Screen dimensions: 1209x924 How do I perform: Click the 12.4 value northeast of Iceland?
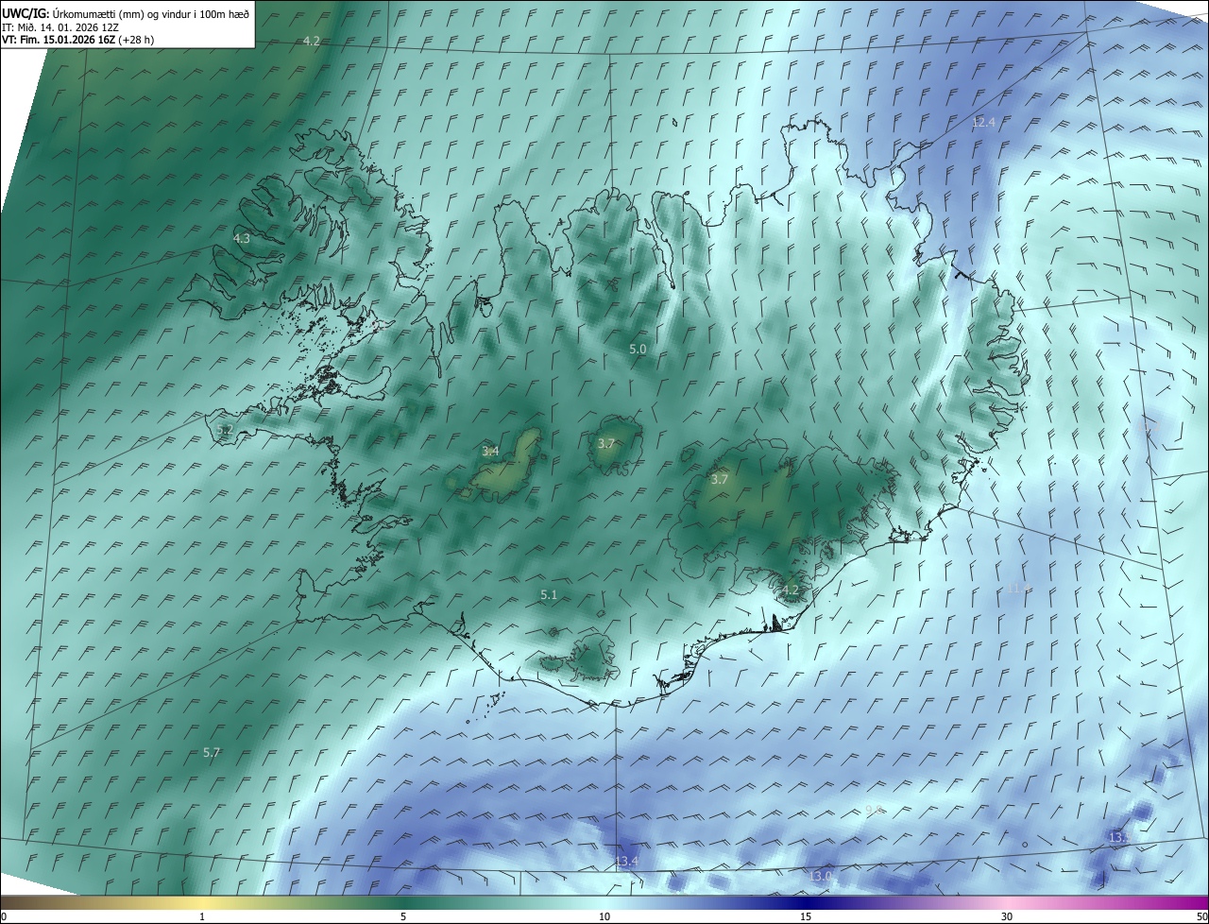pyautogui.click(x=984, y=123)
